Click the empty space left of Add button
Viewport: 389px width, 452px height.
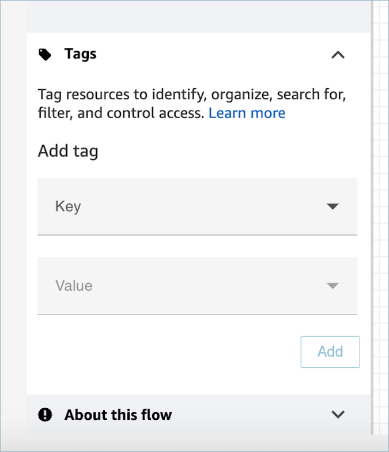167,352
